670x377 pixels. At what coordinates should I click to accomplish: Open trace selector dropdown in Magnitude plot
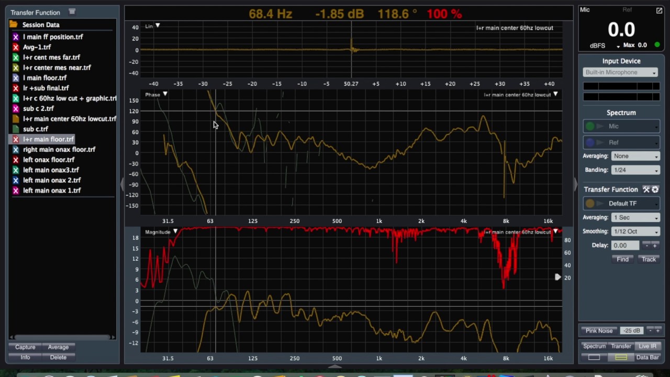(x=555, y=231)
